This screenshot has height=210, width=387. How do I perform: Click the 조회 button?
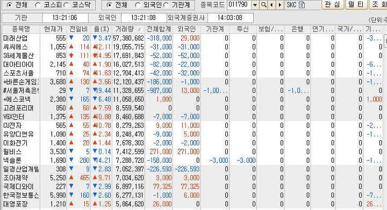(378, 4)
